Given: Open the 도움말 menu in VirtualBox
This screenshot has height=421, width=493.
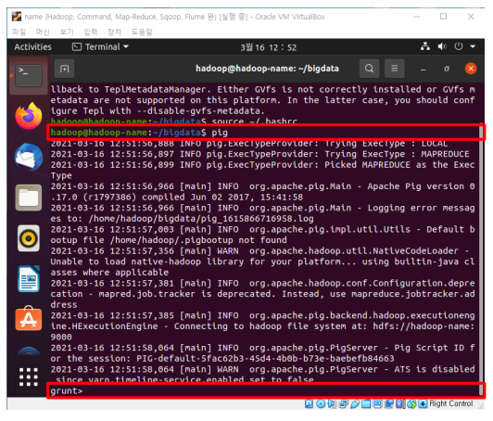Looking at the screenshot, I should [142, 32].
